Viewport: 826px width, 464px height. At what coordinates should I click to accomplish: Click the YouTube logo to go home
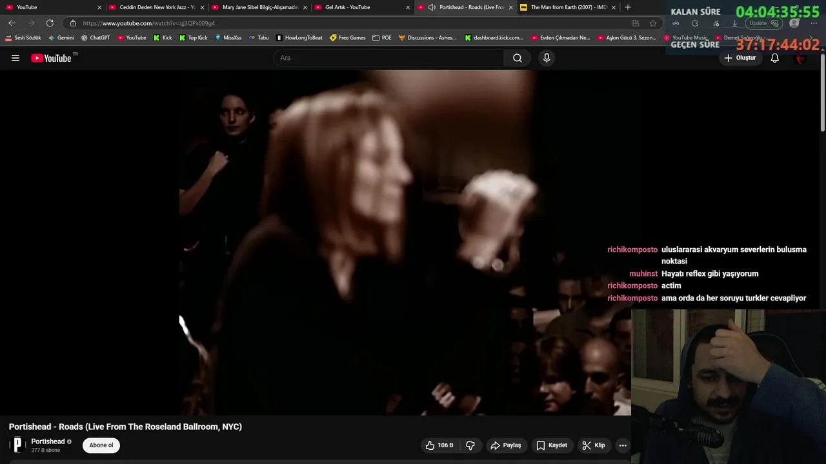[51, 58]
